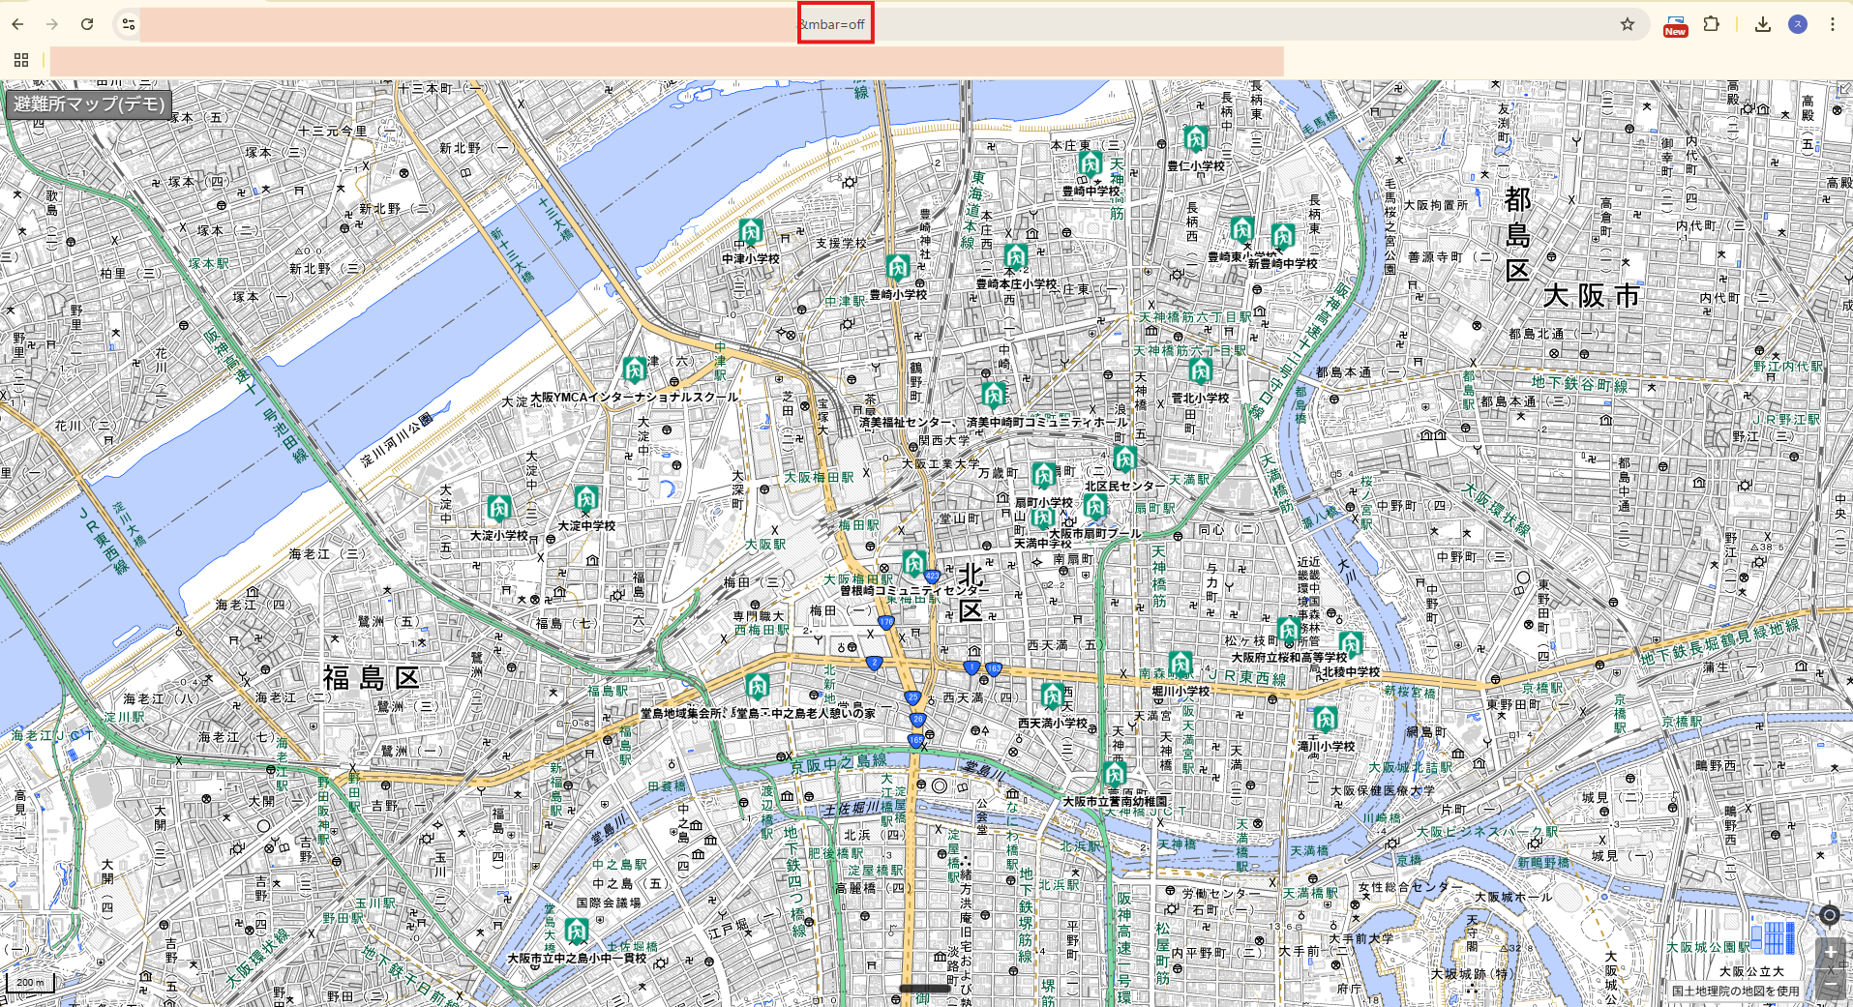Click the 避難所マップ(デモ) title label
1853x1007 pixels.
click(x=89, y=104)
